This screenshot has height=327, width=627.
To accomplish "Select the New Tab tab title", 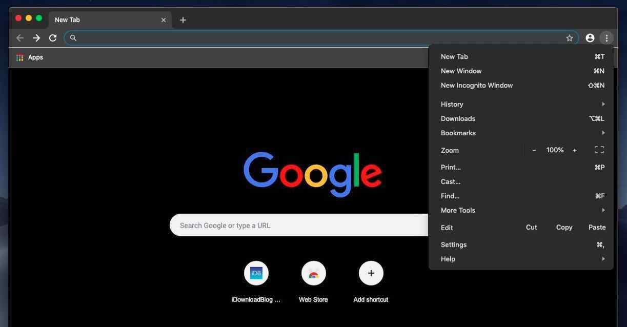I will point(67,20).
